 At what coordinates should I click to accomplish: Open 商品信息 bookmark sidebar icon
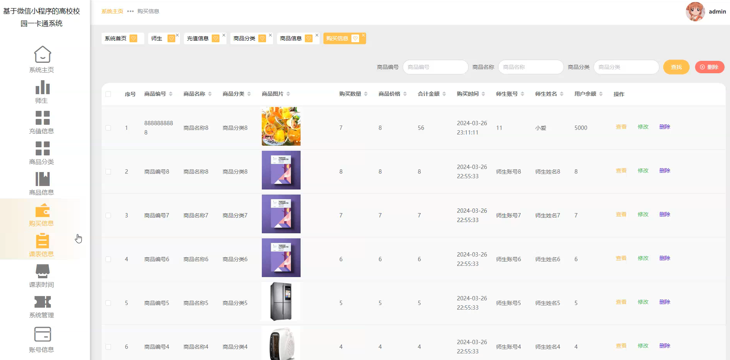42,179
